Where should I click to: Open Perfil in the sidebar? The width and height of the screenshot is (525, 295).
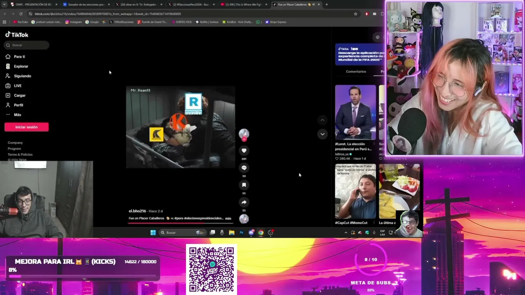click(x=14, y=105)
